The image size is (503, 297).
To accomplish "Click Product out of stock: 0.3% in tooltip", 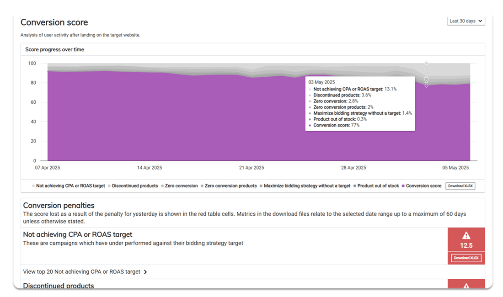I will tap(340, 119).
